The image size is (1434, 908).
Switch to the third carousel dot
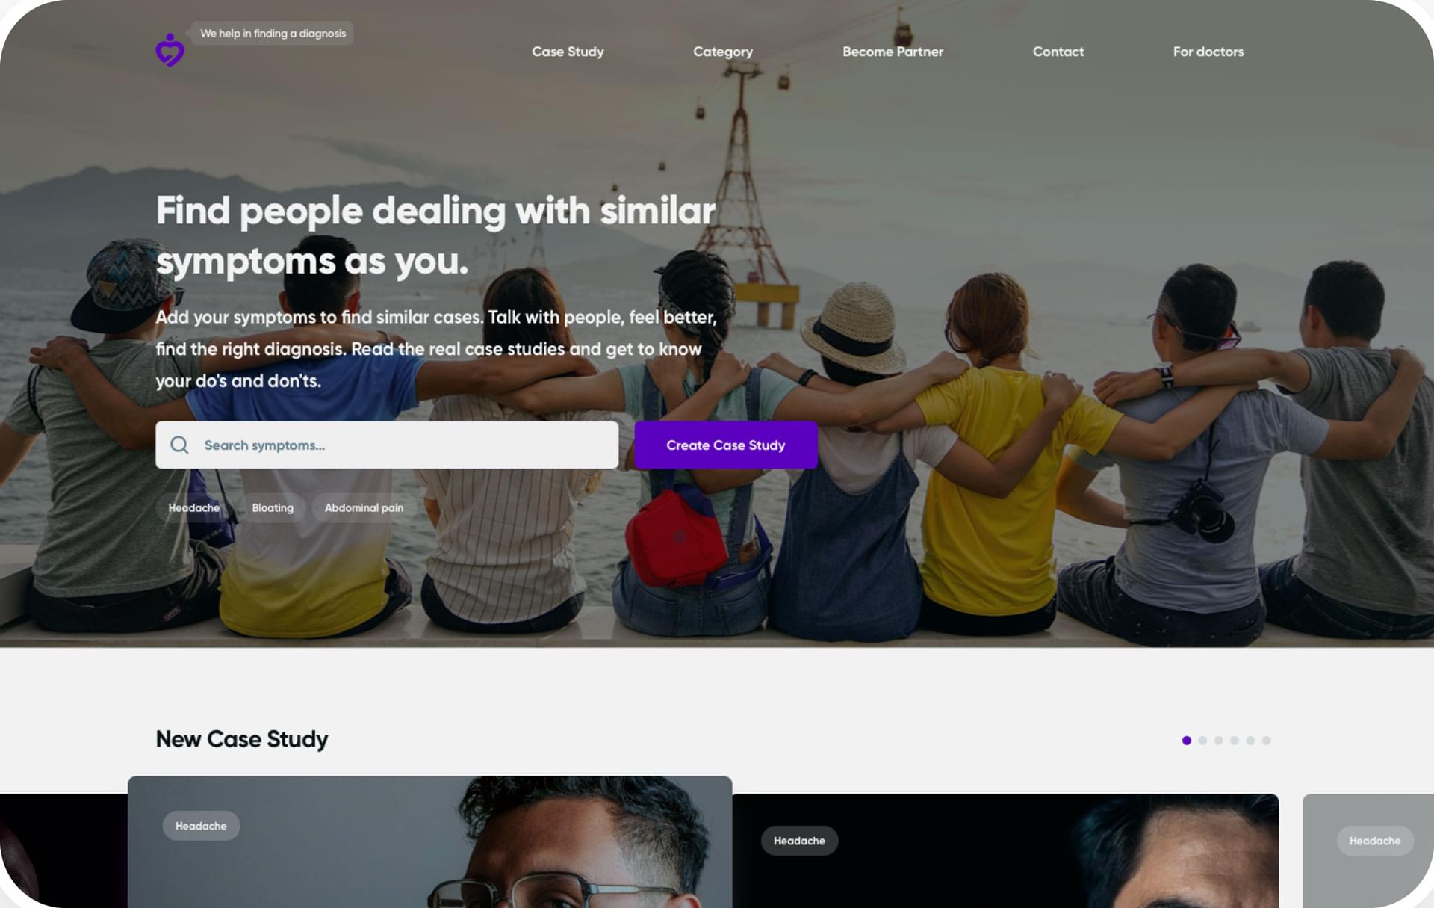click(x=1218, y=741)
